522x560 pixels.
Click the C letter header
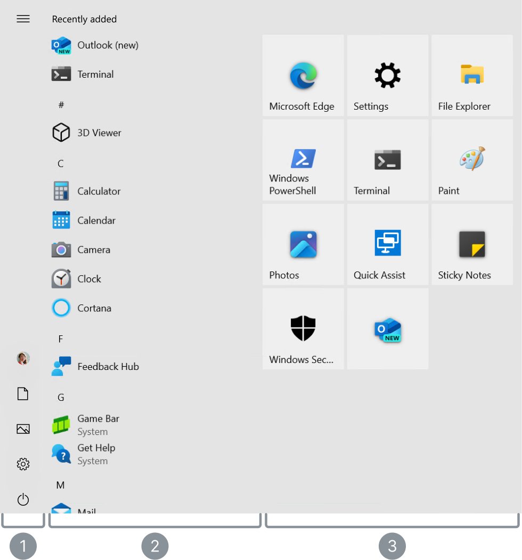pyautogui.click(x=61, y=163)
